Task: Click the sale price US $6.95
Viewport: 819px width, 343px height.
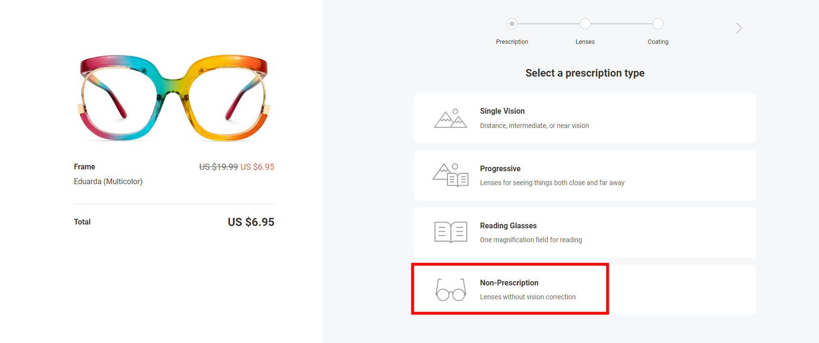Action: (257, 167)
